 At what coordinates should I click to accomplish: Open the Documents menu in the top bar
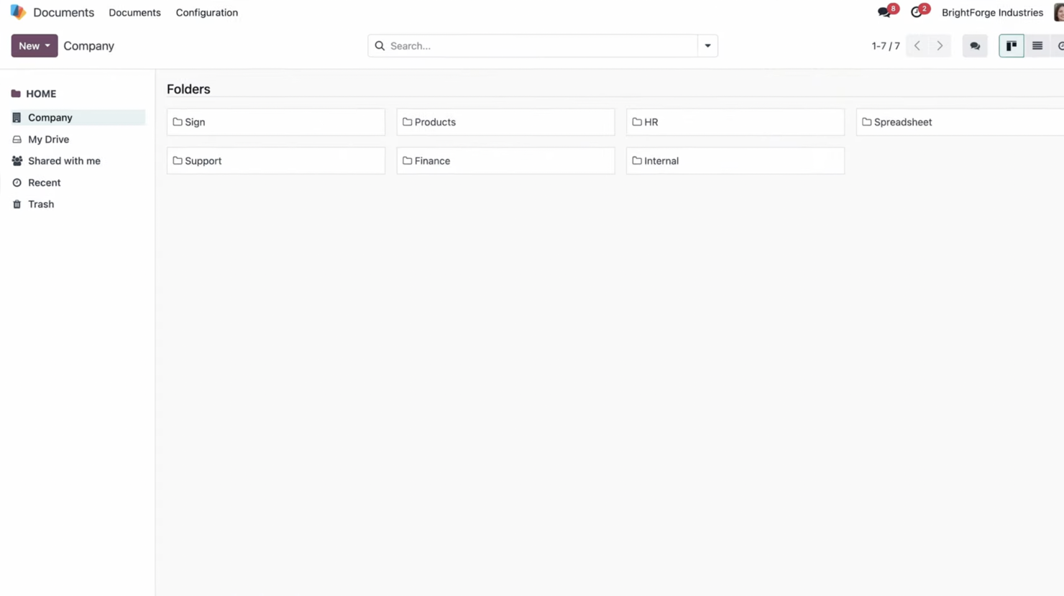click(x=134, y=12)
